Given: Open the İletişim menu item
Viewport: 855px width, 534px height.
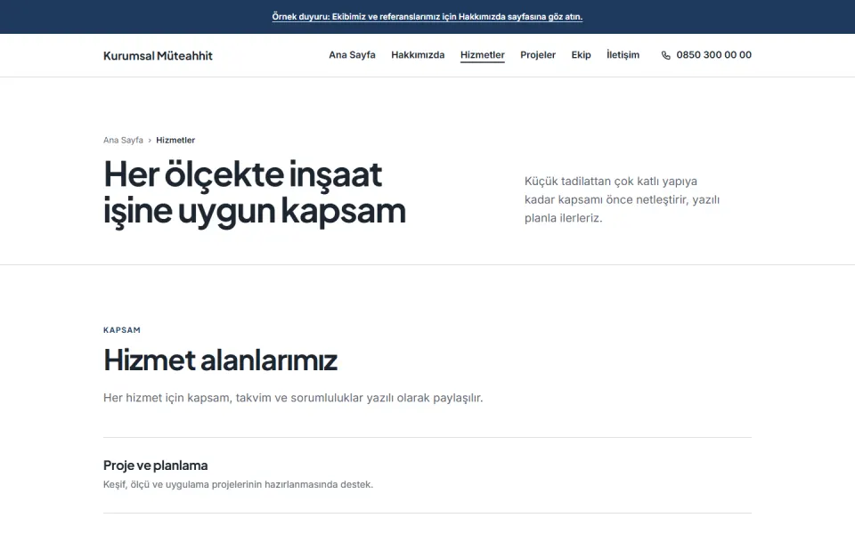Looking at the screenshot, I should (x=623, y=54).
